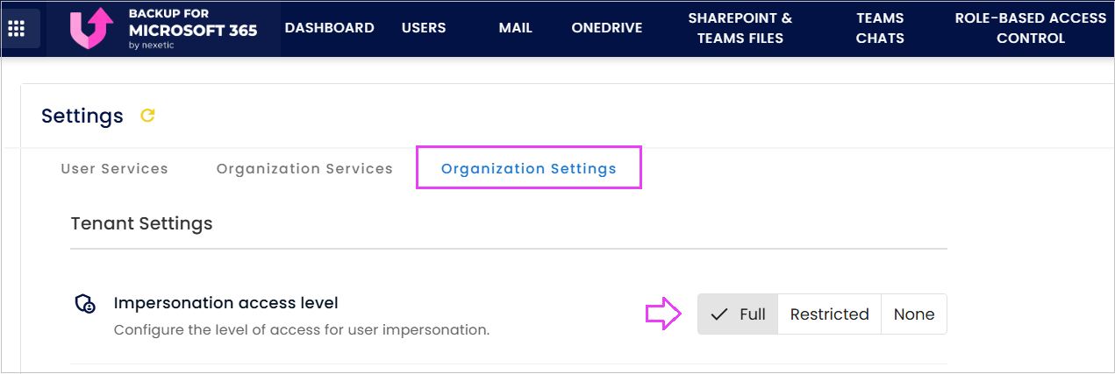The height and width of the screenshot is (374, 1115).
Task: Open the Organization Services tab
Action: [304, 168]
